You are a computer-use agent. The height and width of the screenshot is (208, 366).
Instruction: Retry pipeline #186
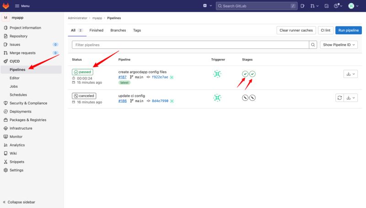click(x=339, y=98)
